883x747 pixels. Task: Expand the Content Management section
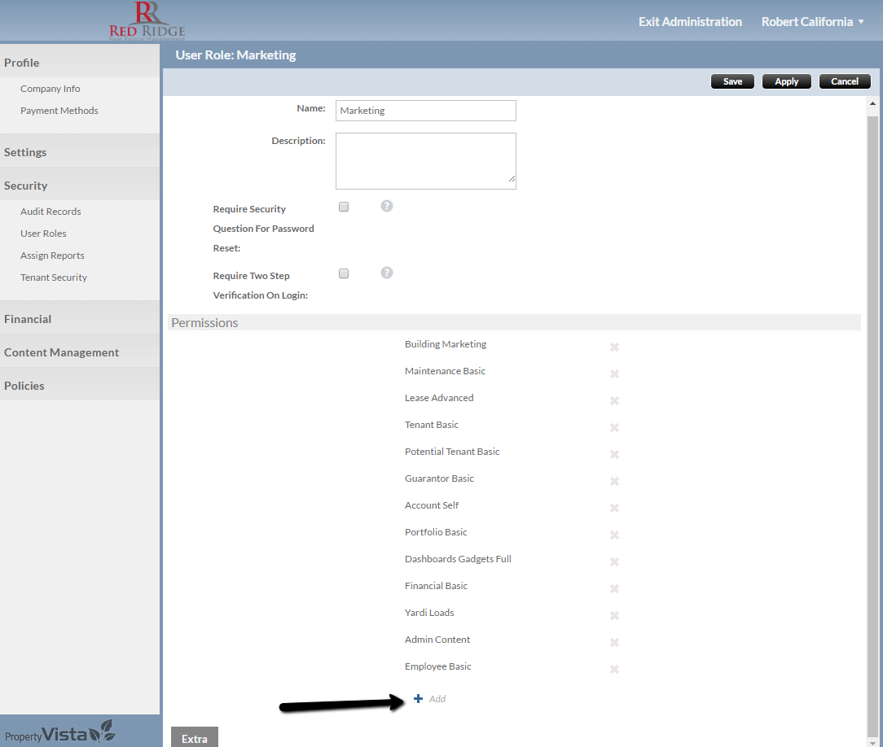point(61,352)
